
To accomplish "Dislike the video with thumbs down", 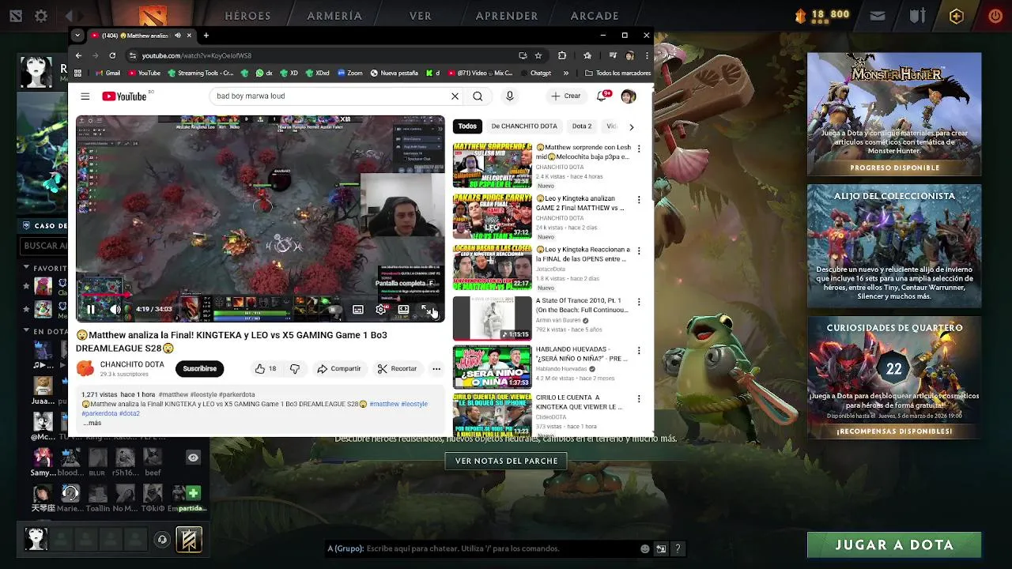I will tap(295, 368).
